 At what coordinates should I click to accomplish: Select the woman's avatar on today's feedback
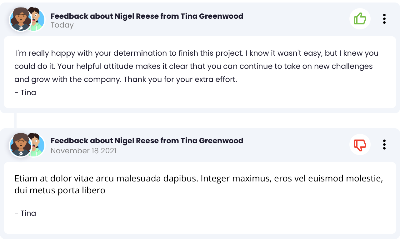[x=21, y=19]
